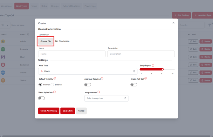
Task: Click the info icon beside Scoped Roles
Action: point(99,92)
